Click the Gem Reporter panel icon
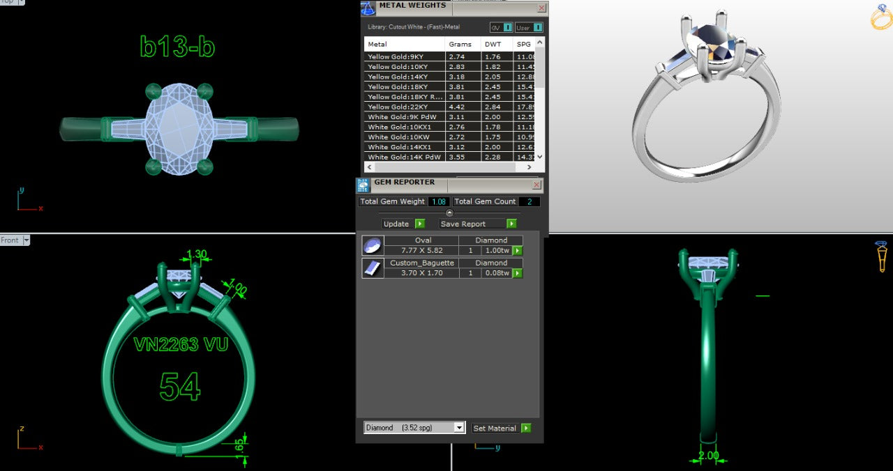This screenshot has height=471, width=893. [x=363, y=185]
